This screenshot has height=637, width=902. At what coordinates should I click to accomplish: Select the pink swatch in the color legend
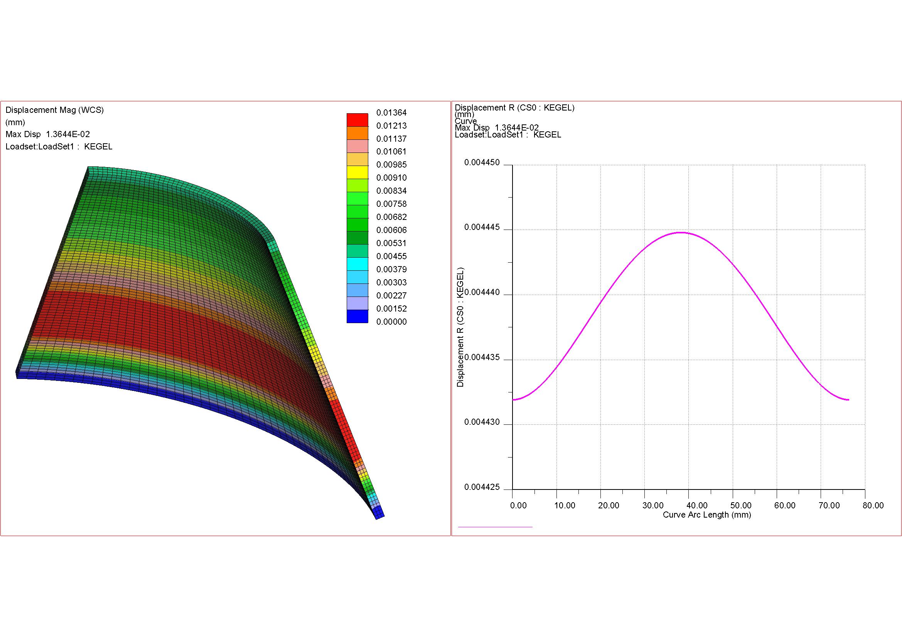click(357, 146)
